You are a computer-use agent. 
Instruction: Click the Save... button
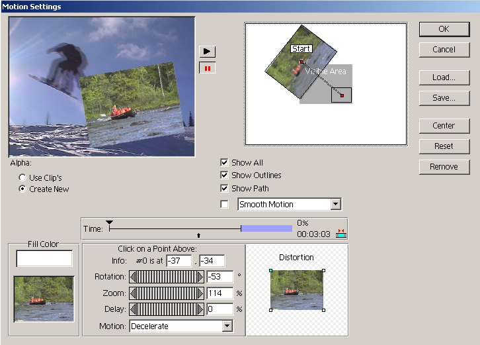tap(444, 98)
